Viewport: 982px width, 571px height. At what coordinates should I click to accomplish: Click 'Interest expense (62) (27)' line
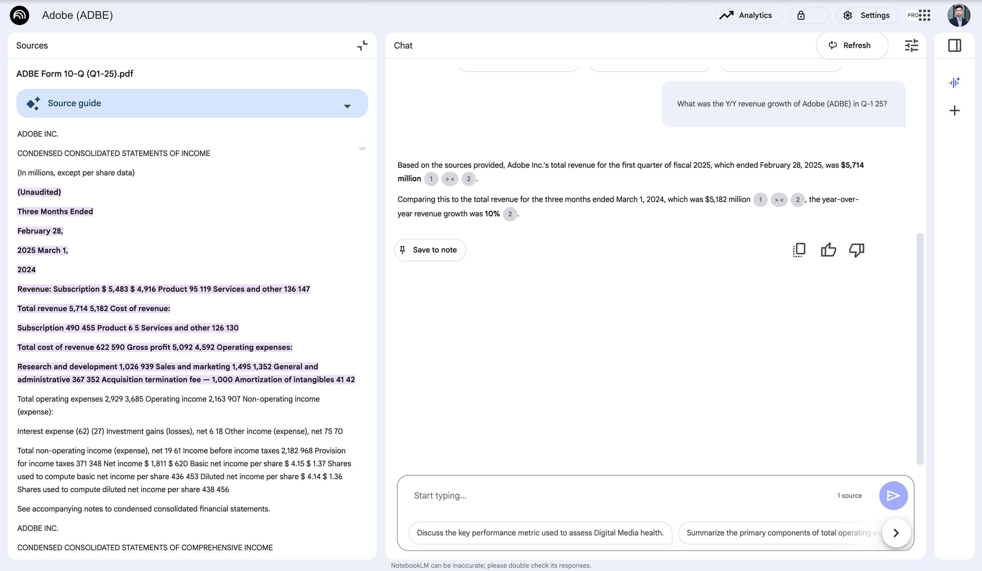(x=180, y=431)
